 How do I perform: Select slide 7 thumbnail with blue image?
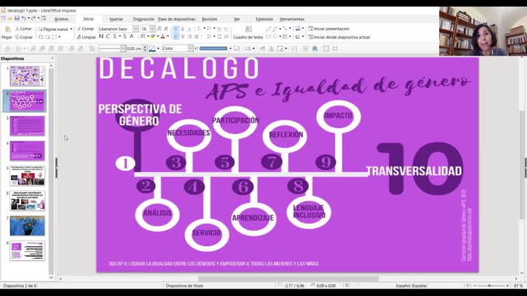(27, 225)
